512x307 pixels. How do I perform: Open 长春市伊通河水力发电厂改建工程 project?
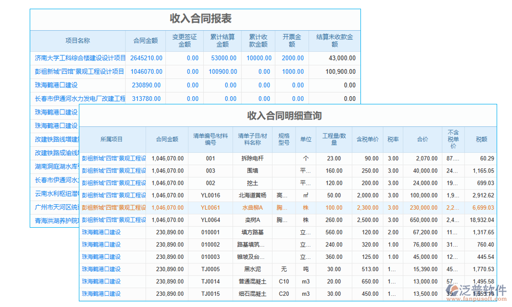pyautogui.click(x=76, y=99)
